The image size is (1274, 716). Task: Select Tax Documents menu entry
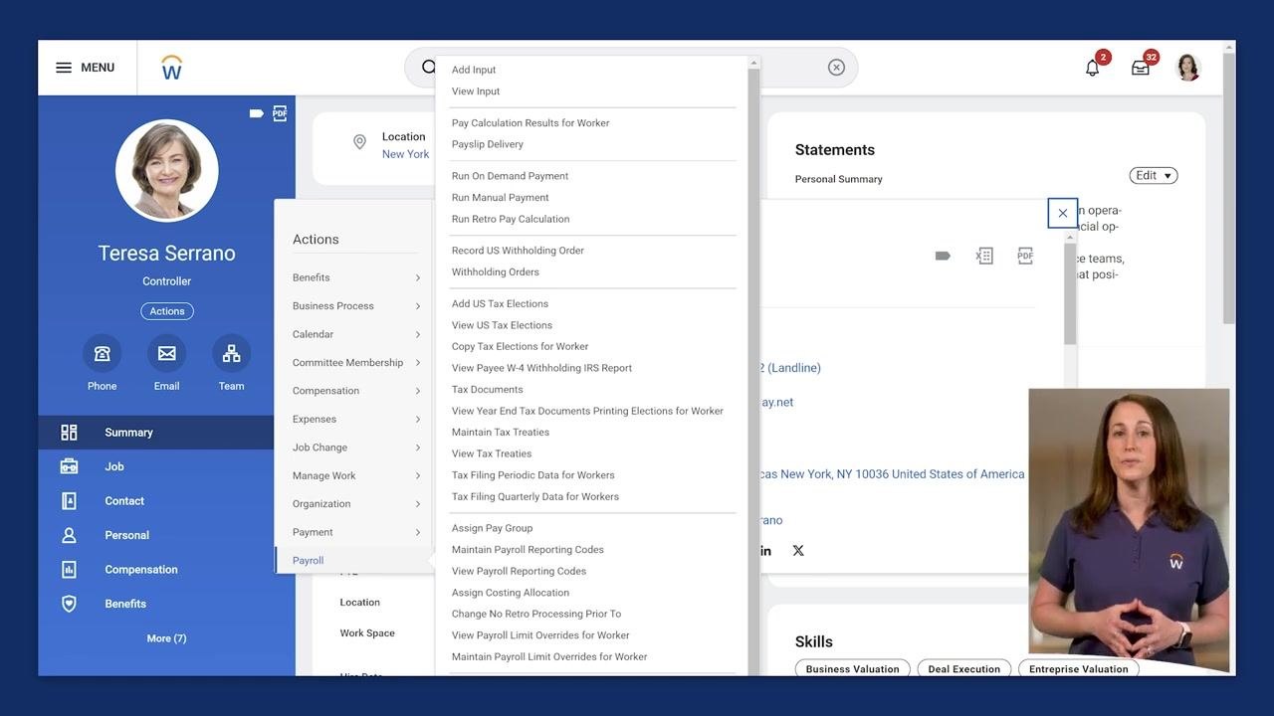487,389
